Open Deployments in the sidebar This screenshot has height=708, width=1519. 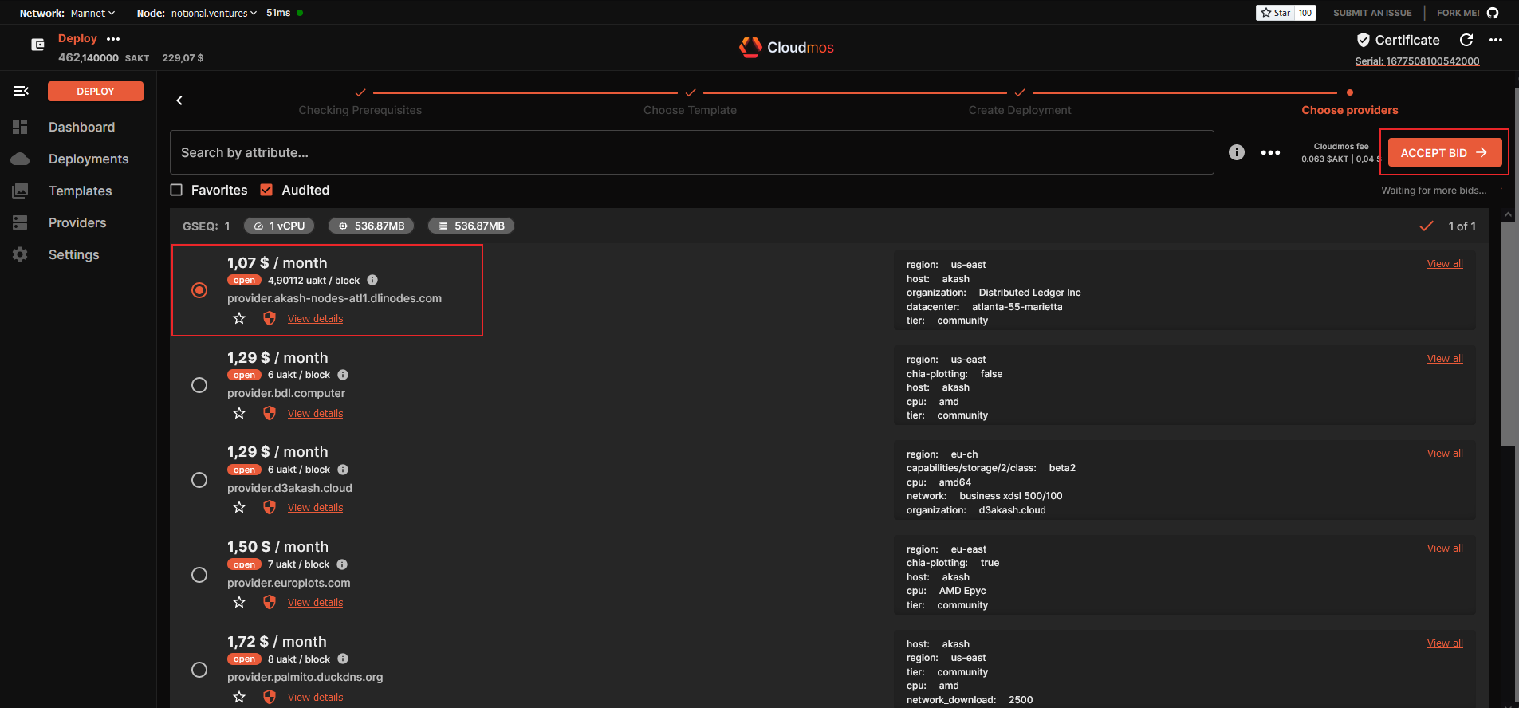[x=89, y=159]
